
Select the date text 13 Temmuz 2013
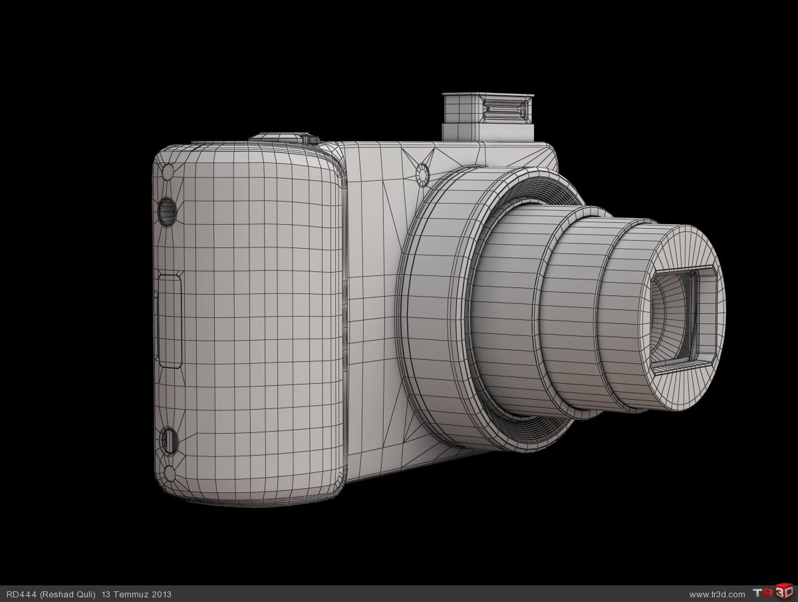click(x=136, y=594)
